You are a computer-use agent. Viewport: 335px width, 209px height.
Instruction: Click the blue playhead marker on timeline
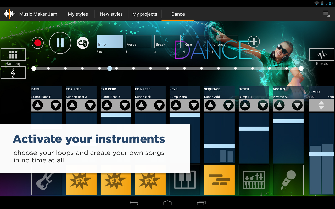pyautogui.click(x=110, y=68)
